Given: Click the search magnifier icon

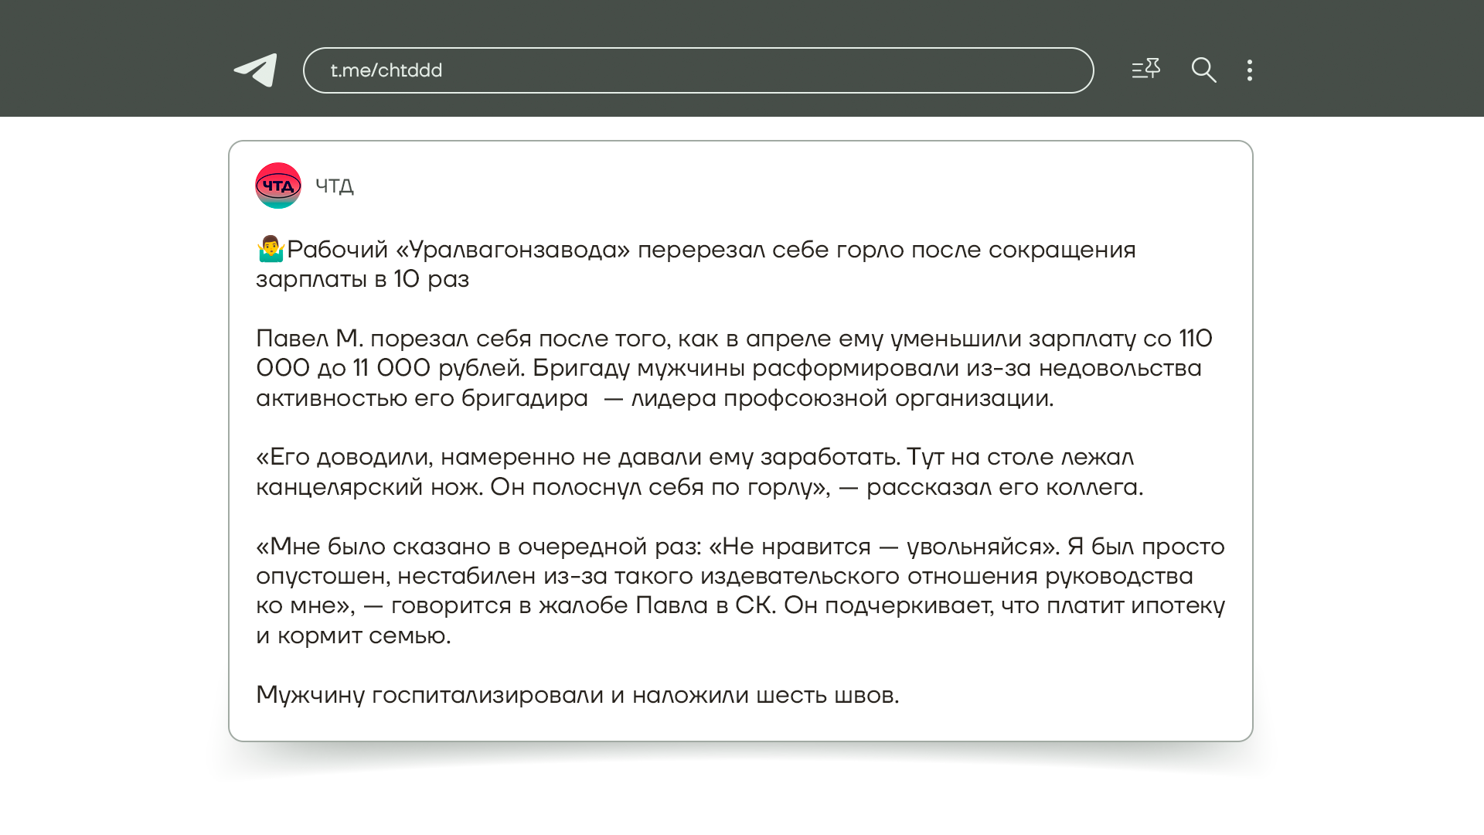Looking at the screenshot, I should 1203,70.
